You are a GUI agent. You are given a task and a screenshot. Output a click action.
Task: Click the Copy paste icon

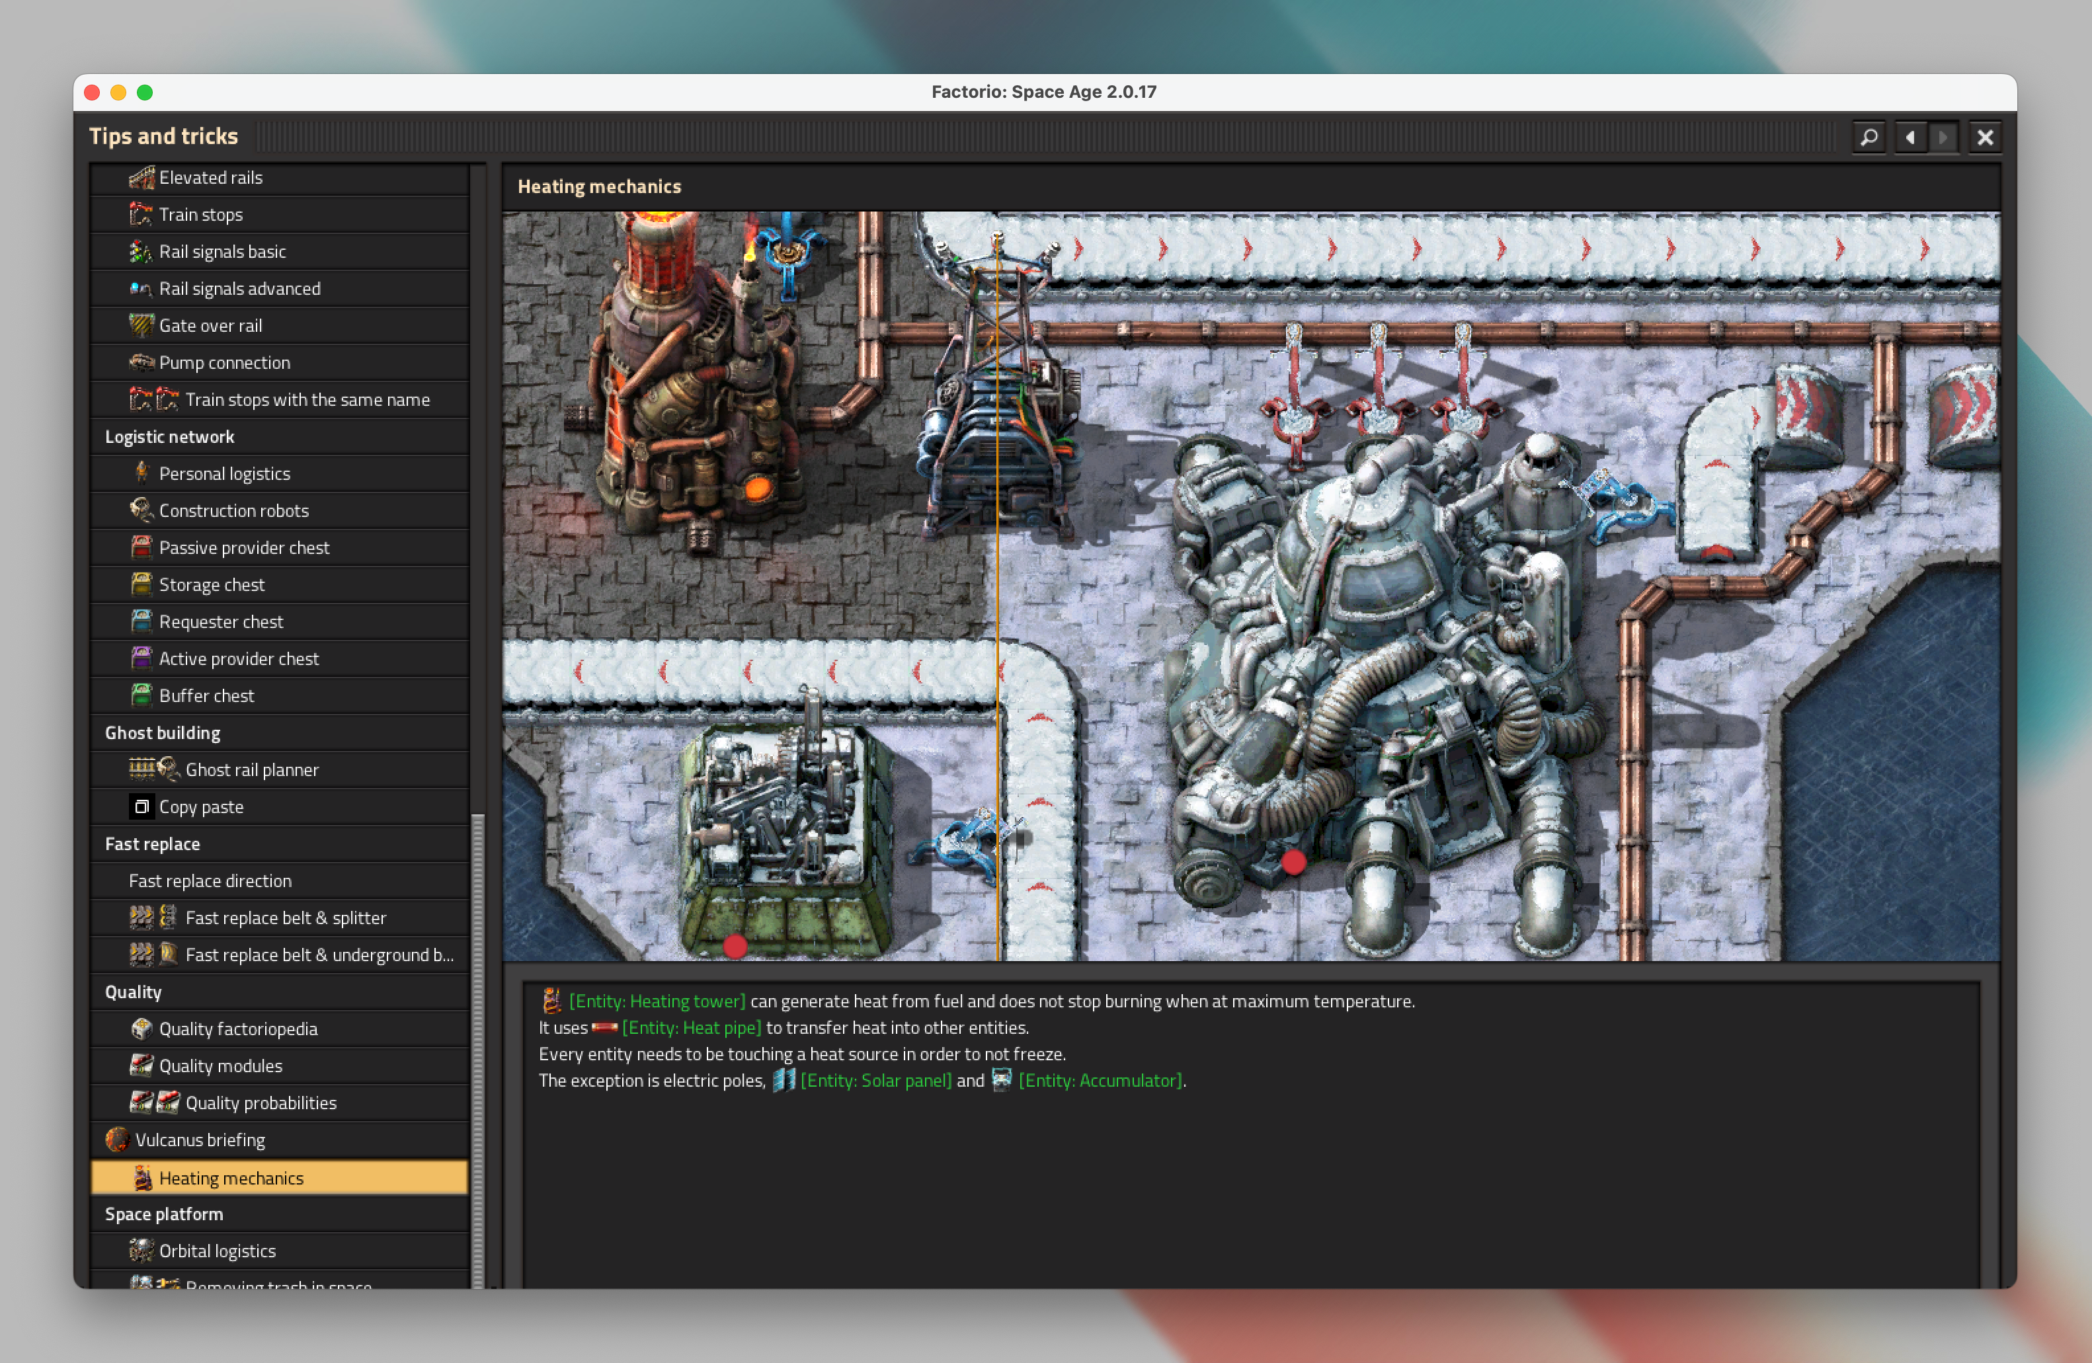click(141, 806)
